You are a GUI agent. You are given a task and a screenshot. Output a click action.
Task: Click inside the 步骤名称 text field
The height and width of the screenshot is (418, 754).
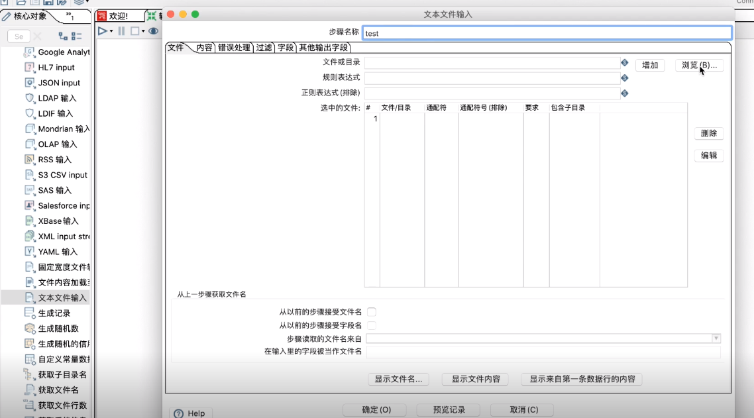530,32
